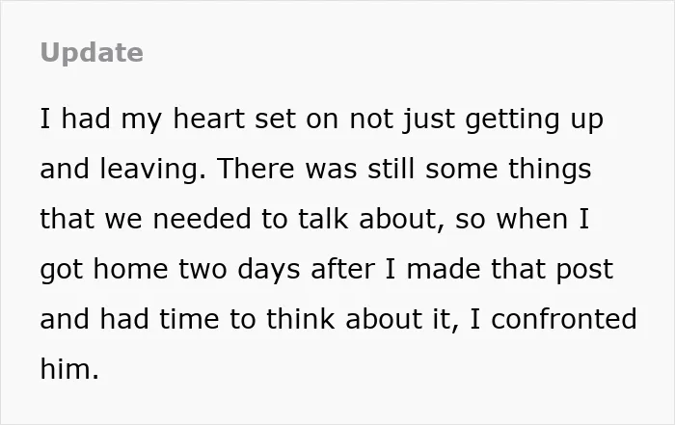This screenshot has height=425, width=675.
Task: Click the word "days" in the paragraph
Action: pyautogui.click(x=269, y=271)
